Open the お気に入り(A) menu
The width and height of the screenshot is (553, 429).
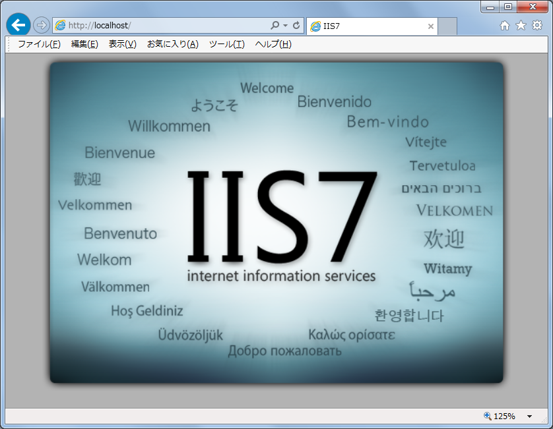(x=173, y=44)
